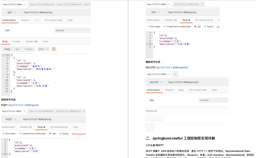256x158 pixels.
Task: Open Body tab in DELETE panel
Action: click(x=181, y=90)
